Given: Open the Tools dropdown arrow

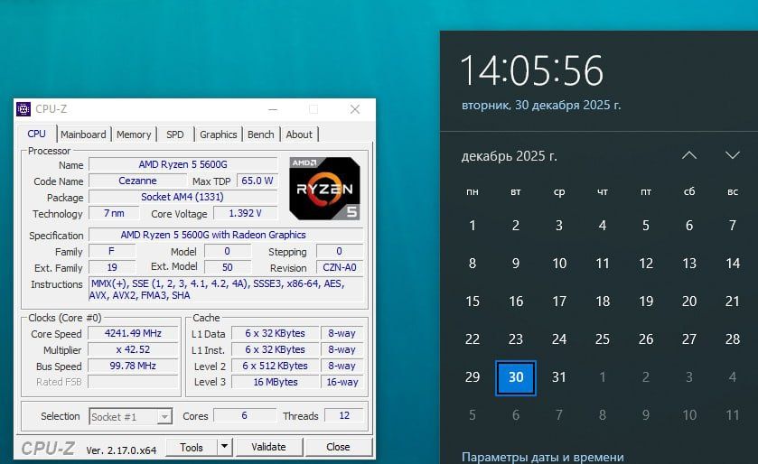Looking at the screenshot, I should click(224, 447).
